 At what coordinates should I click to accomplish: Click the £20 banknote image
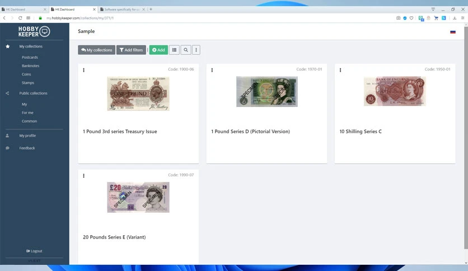(138, 197)
